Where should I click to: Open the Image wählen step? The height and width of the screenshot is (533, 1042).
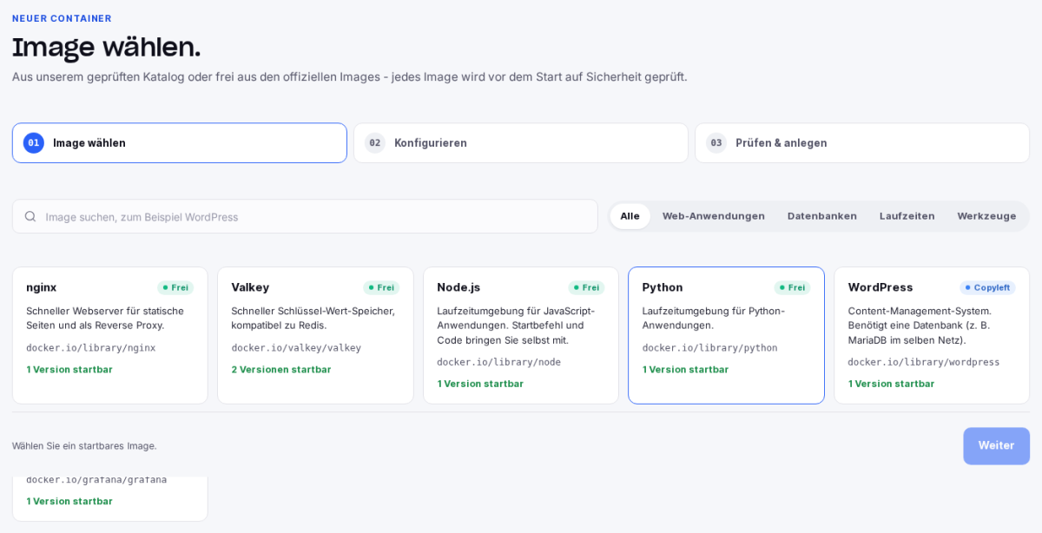pyautogui.click(x=180, y=143)
